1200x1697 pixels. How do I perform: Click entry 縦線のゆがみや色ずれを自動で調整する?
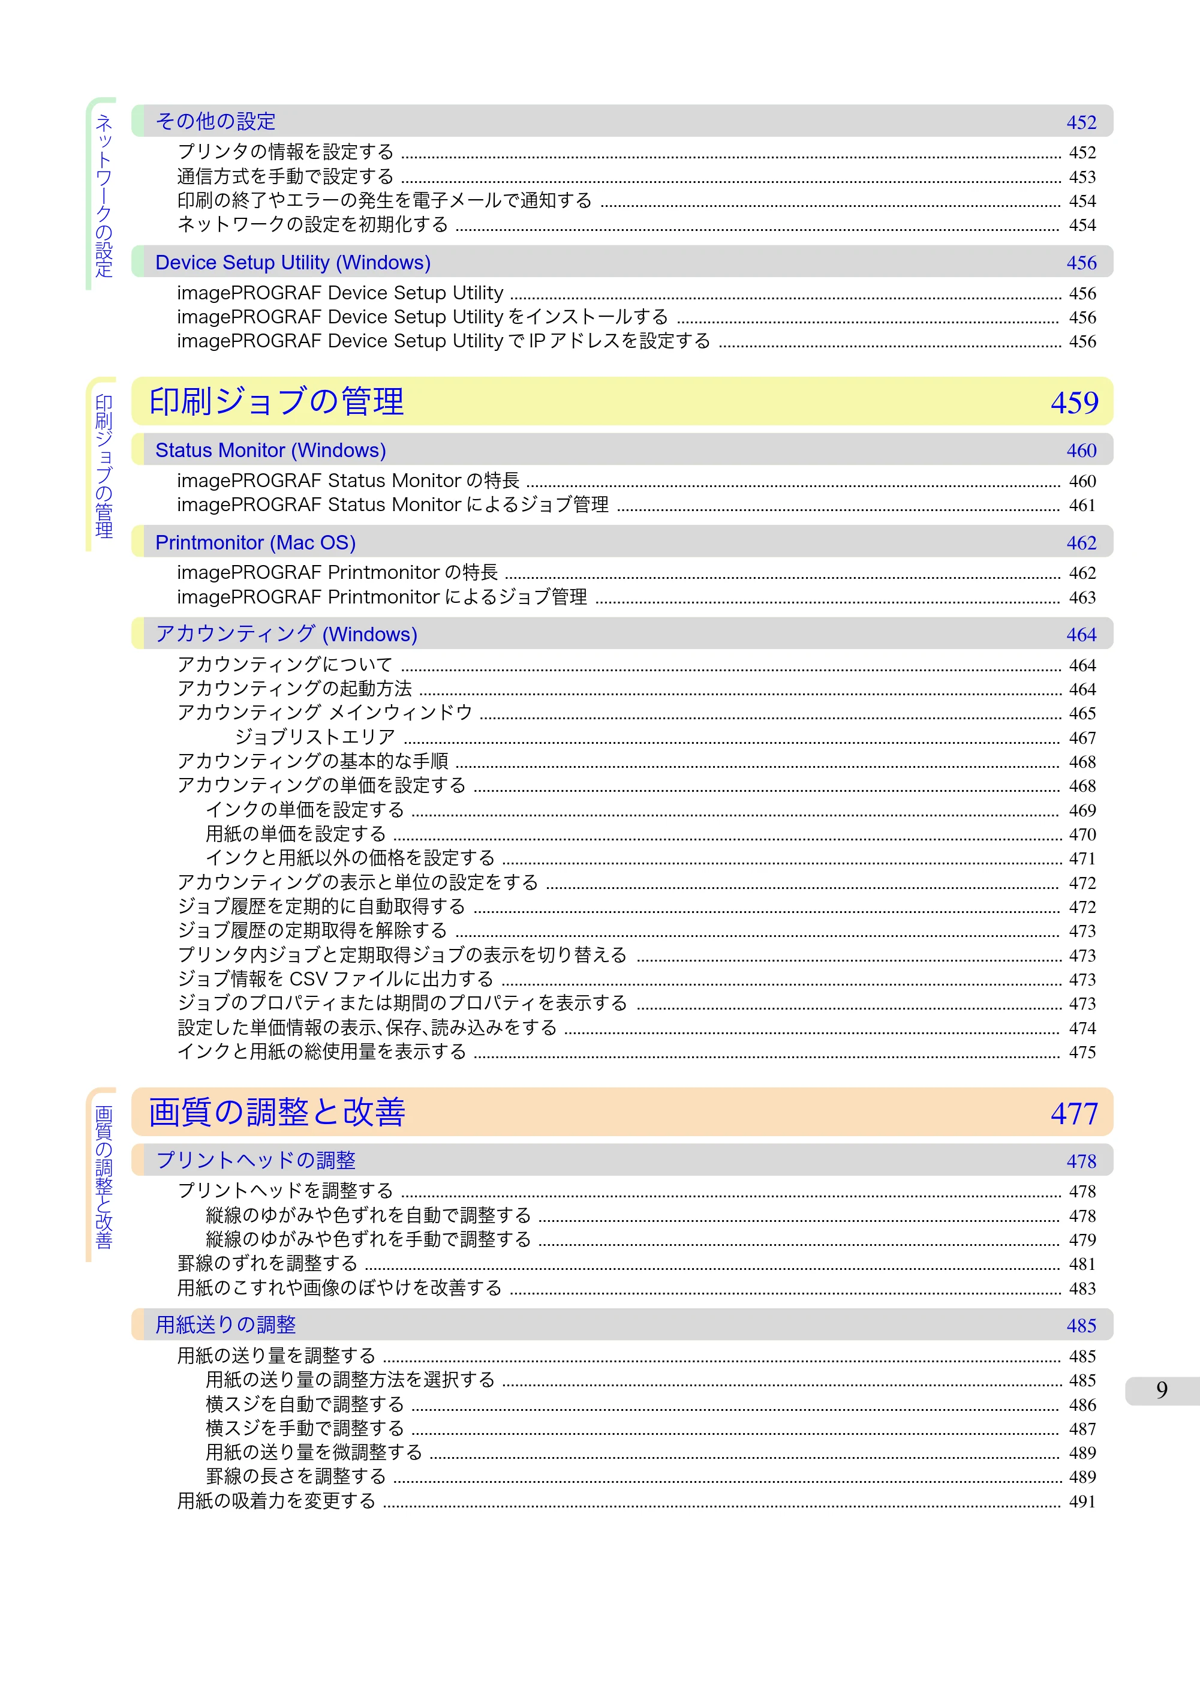(x=651, y=1216)
